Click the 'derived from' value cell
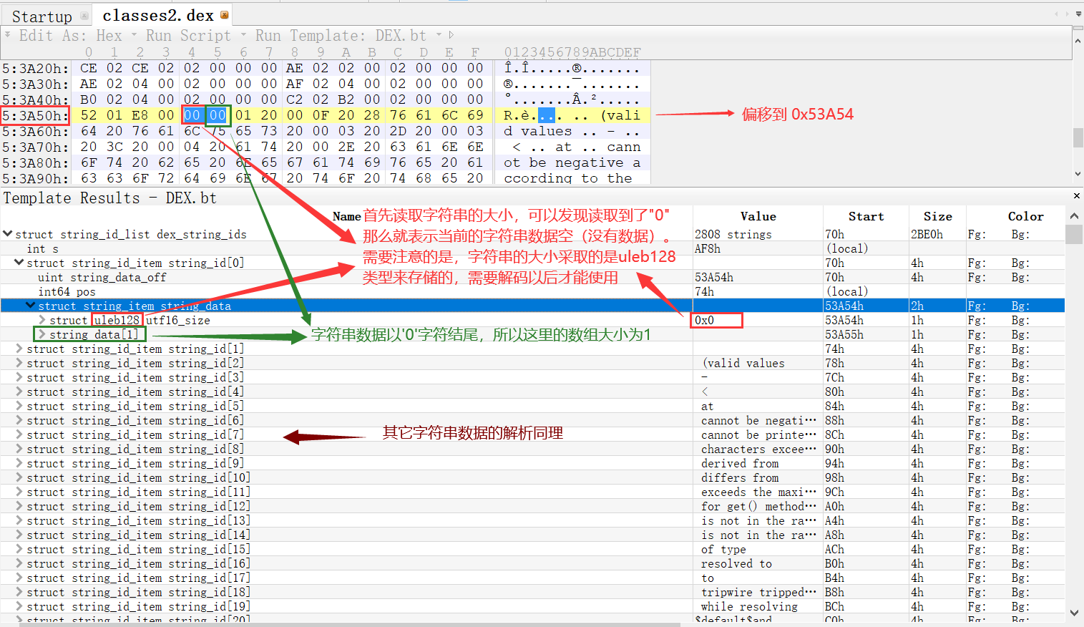1084x627 pixels. click(x=740, y=463)
